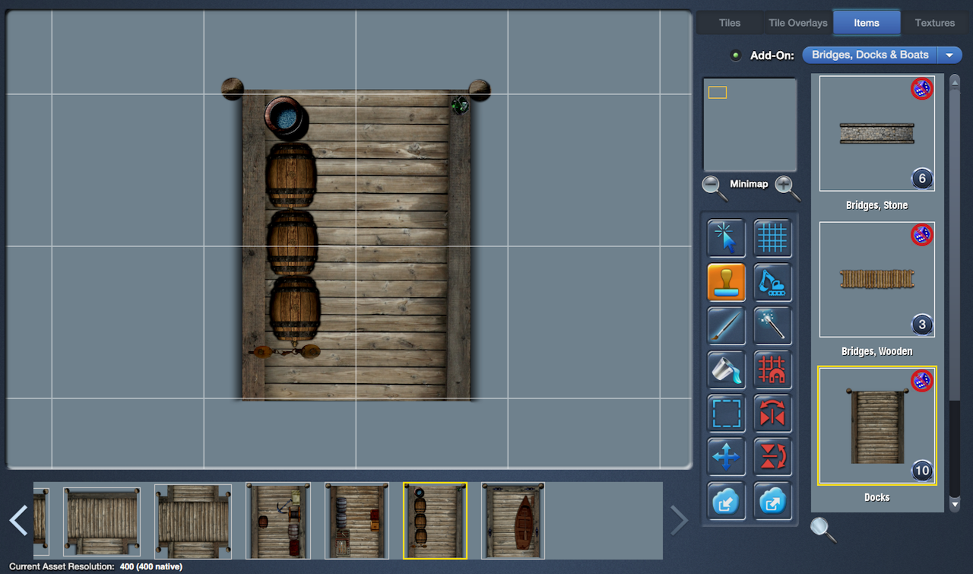Screen dimensions: 973x574
Task: Show next thumbnails with the right arrow
Action: (679, 520)
